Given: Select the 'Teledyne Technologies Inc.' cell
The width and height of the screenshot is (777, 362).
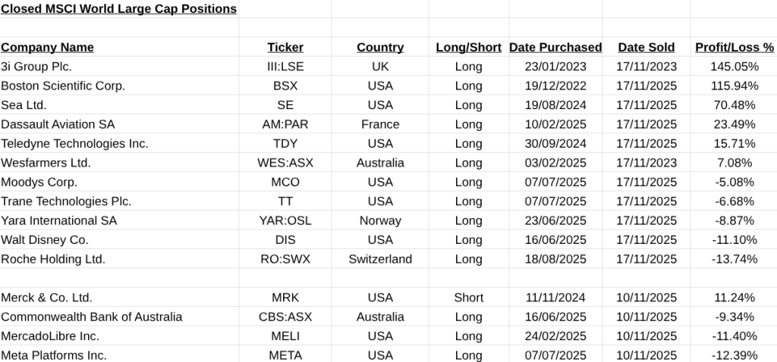Looking at the screenshot, I should pos(74,143).
